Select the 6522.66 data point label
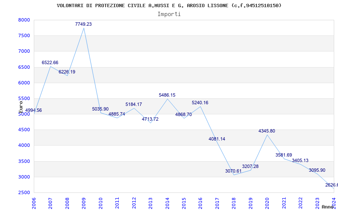Viewport: 338px width, 211px height. tap(50, 62)
